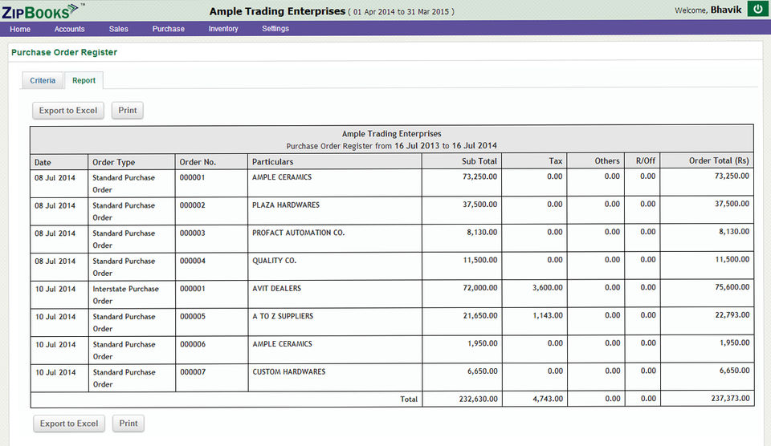Click the ZipBooks logo
This screenshot has height=446, width=771.
click(40, 10)
